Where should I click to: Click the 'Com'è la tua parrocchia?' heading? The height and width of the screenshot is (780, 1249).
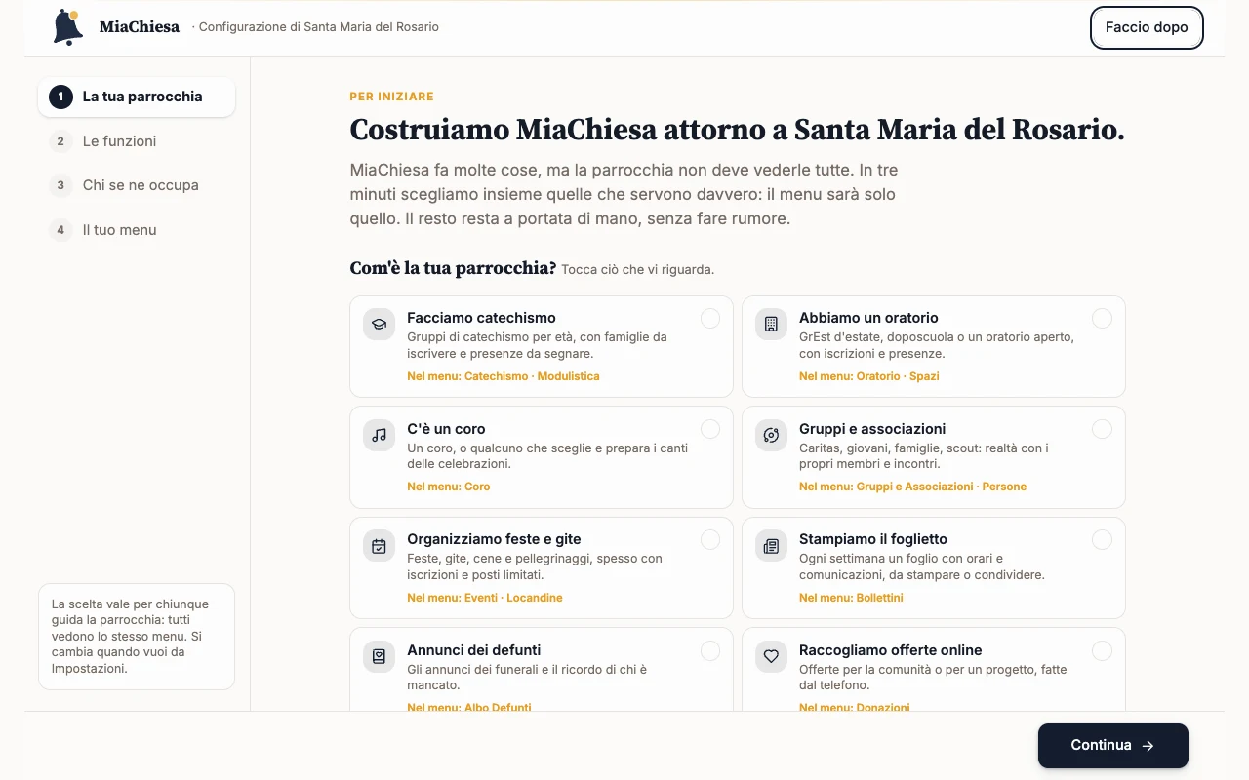click(453, 268)
